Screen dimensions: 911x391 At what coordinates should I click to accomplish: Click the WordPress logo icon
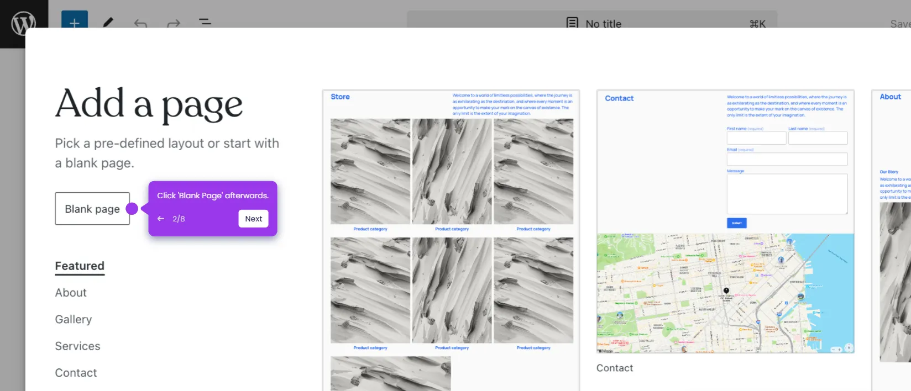[x=24, y=24]
